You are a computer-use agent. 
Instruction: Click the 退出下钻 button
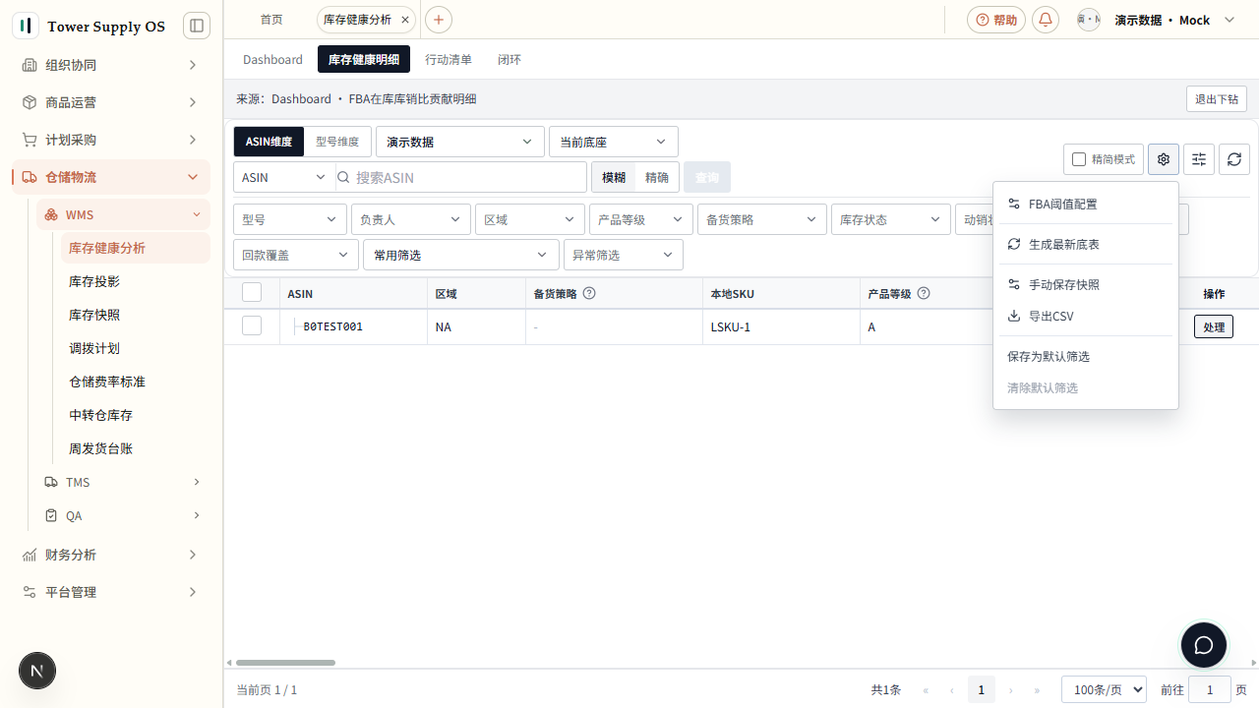tap(1217, 99)
